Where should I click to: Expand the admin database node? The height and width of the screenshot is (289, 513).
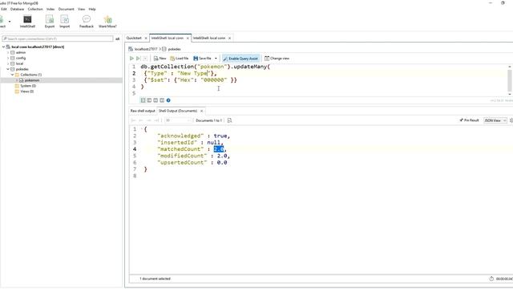8,52
